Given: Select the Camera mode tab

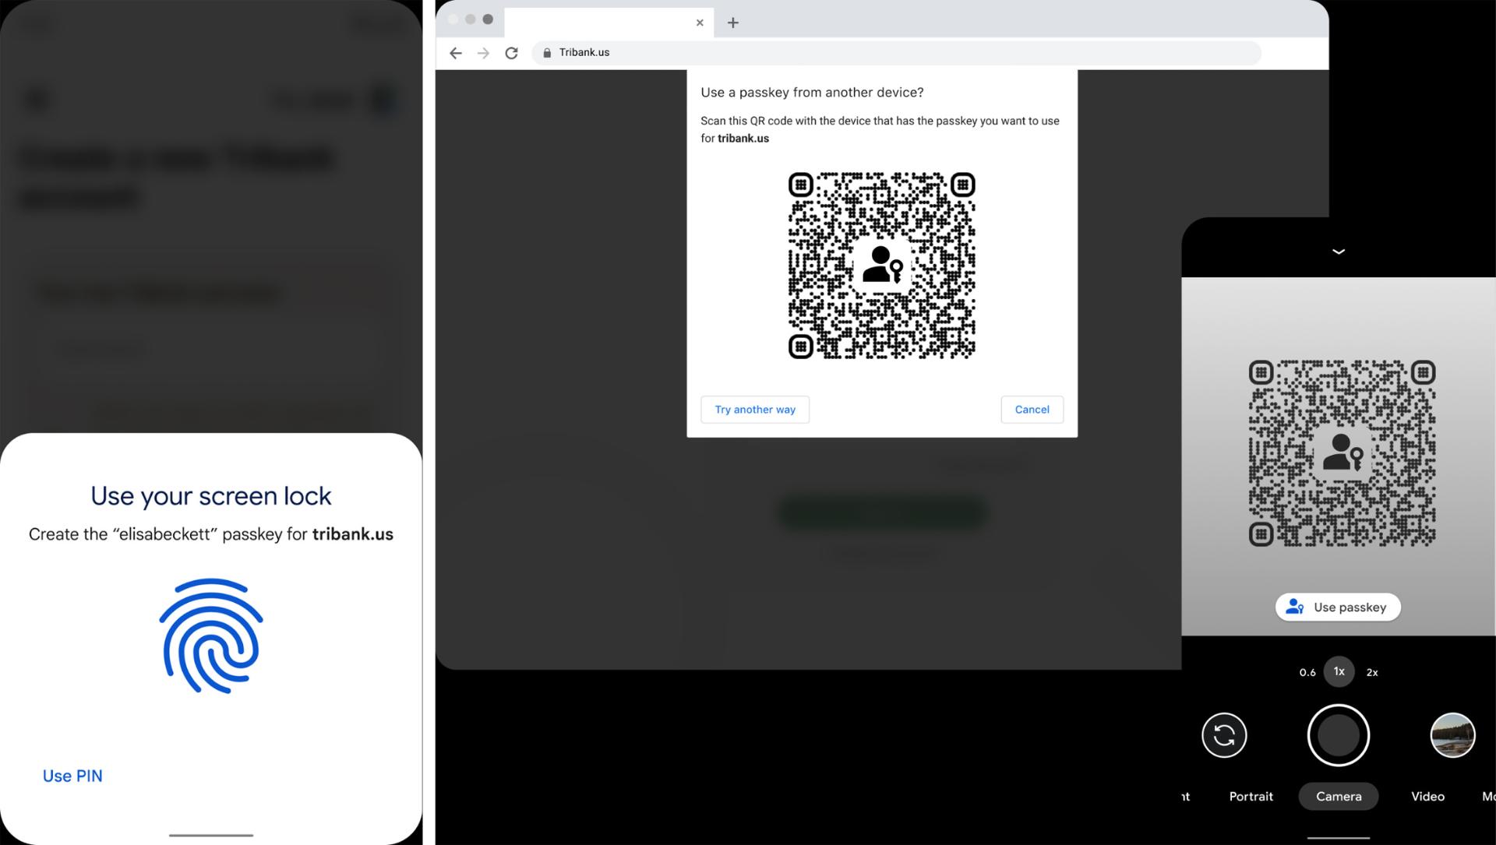Looking at the screenshot, I should coord(1339,796).
